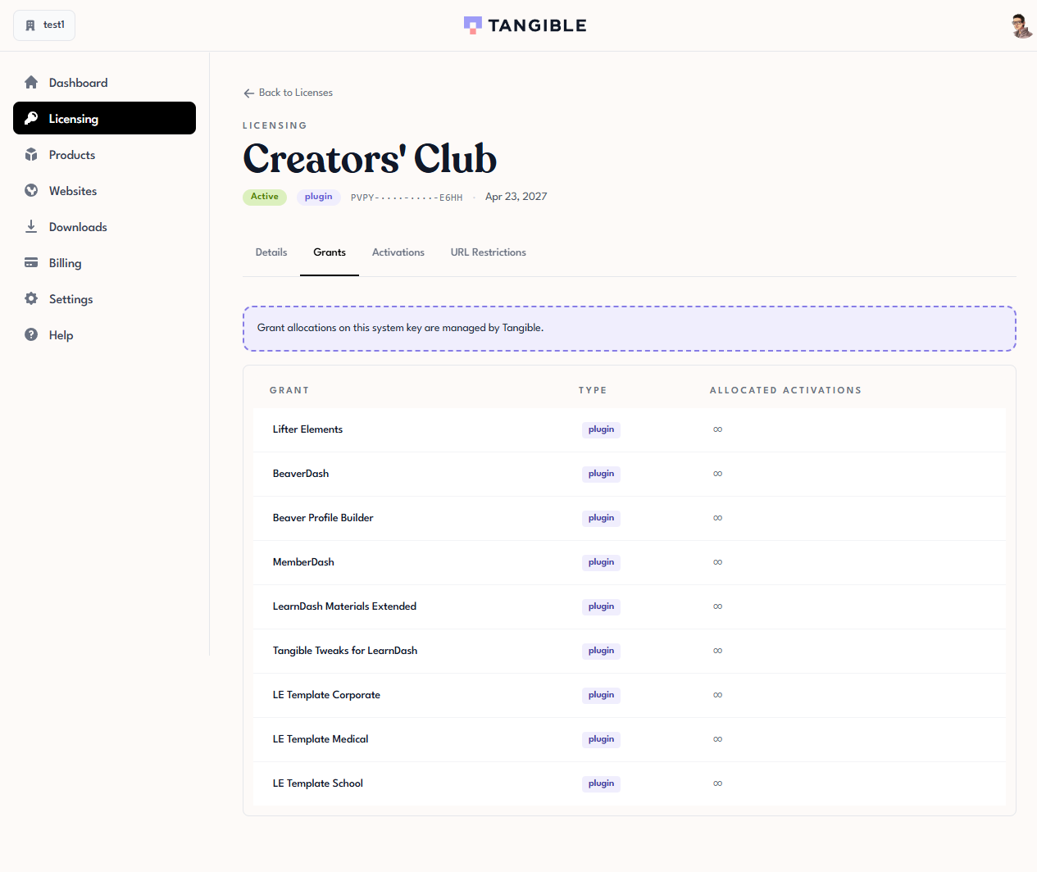This screenshot has width=1037, height=872.
Task: Click the Creators' Club heading
Action: pyautogui.click(x=370, y=158)
